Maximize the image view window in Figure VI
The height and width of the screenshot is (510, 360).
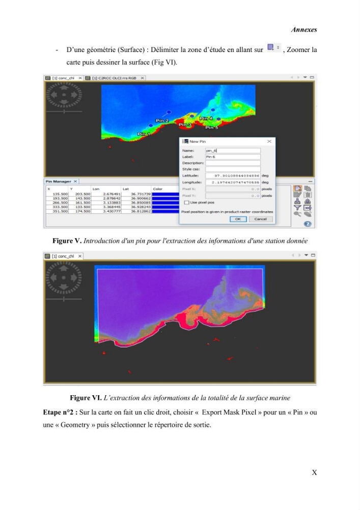coord(313,256)
